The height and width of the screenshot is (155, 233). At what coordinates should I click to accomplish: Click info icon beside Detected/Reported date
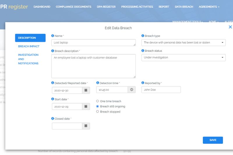(53, 83)
